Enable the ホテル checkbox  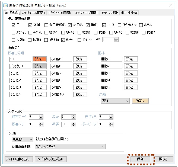tap(141, 25)
